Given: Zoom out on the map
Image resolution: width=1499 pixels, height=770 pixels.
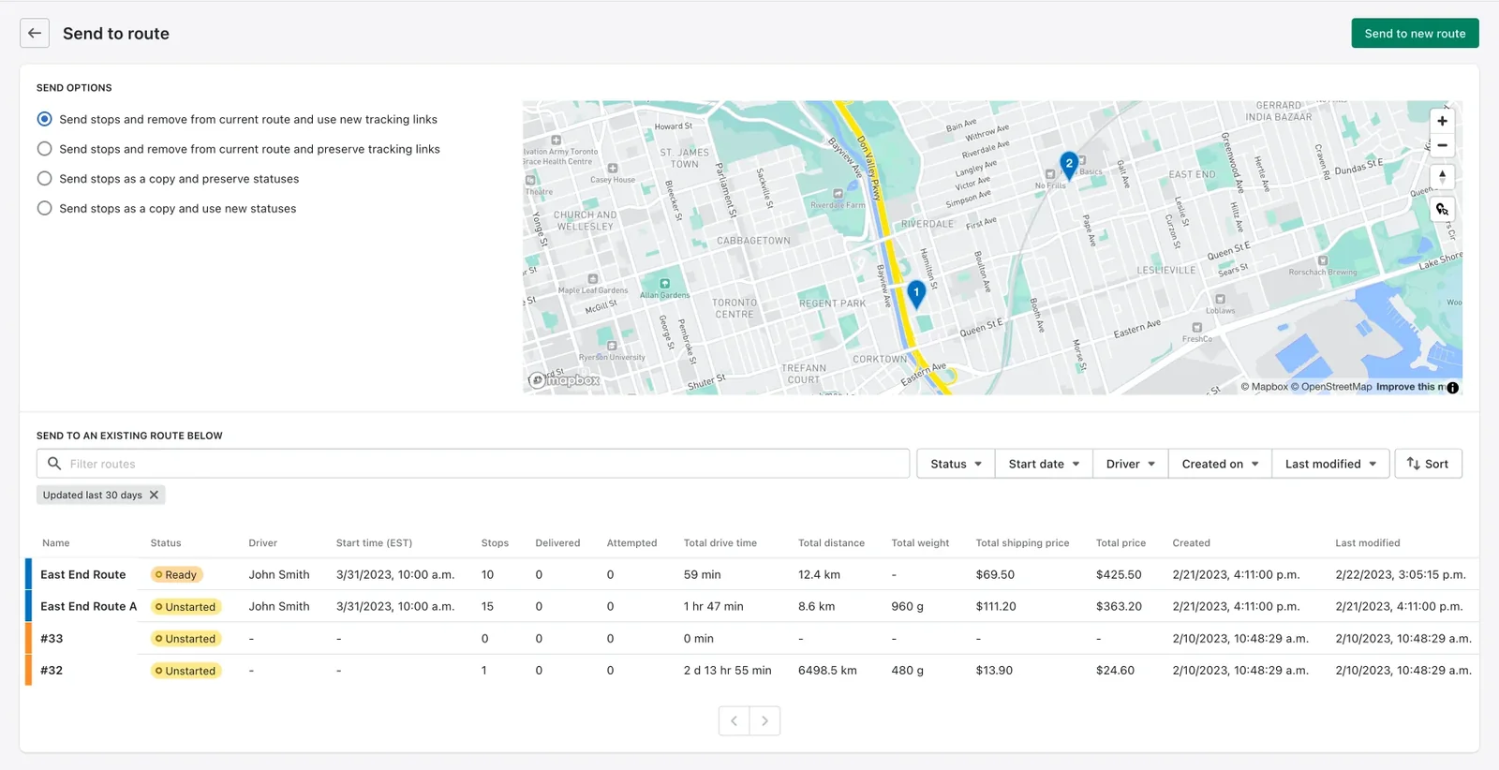Looking at the screenshot, I should pos(1442,145).
